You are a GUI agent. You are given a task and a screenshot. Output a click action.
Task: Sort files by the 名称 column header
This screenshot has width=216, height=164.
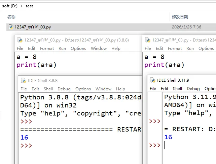12,17
